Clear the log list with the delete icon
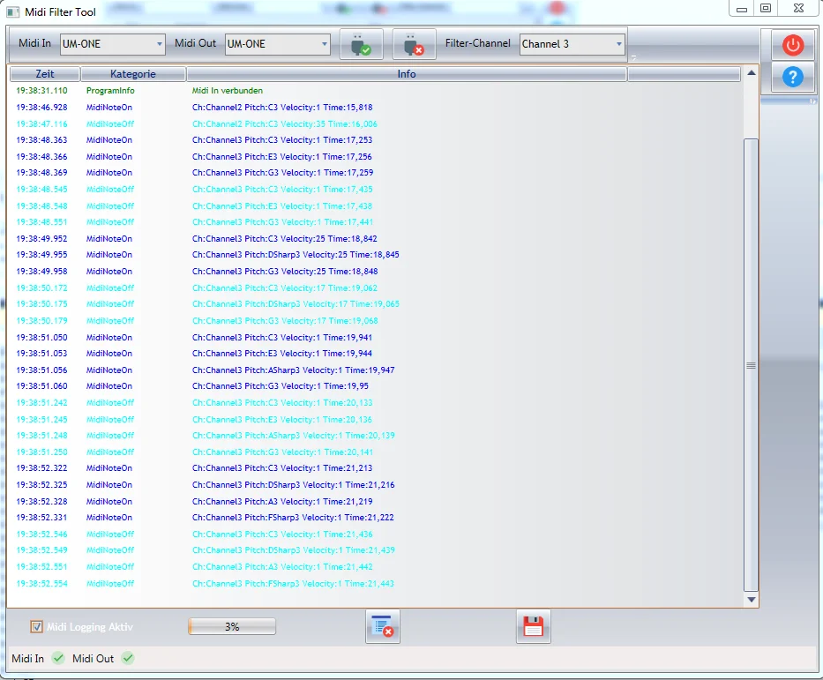The image size is (823, 680). pos(383,626)
